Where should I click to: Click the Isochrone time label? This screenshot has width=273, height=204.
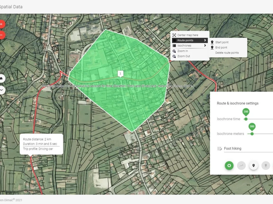click(x=229, y=119)
